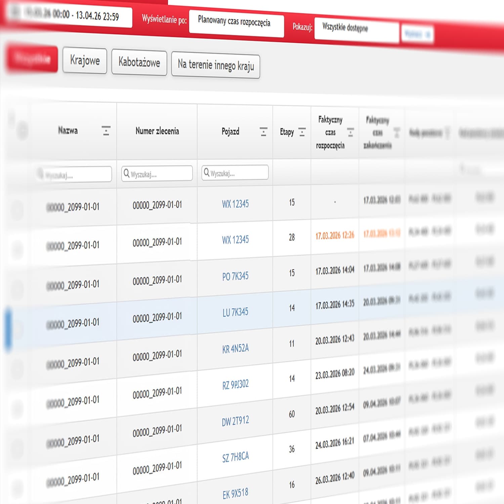
Task: Switch to the Kabotażowe tab
Action: 139,63
